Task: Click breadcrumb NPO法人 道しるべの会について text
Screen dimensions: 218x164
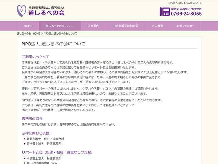Action: (60, 33)
